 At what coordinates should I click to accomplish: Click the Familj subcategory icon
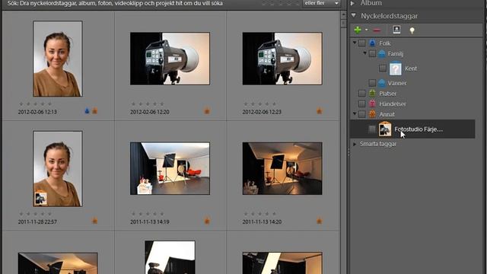pos(382,54)
